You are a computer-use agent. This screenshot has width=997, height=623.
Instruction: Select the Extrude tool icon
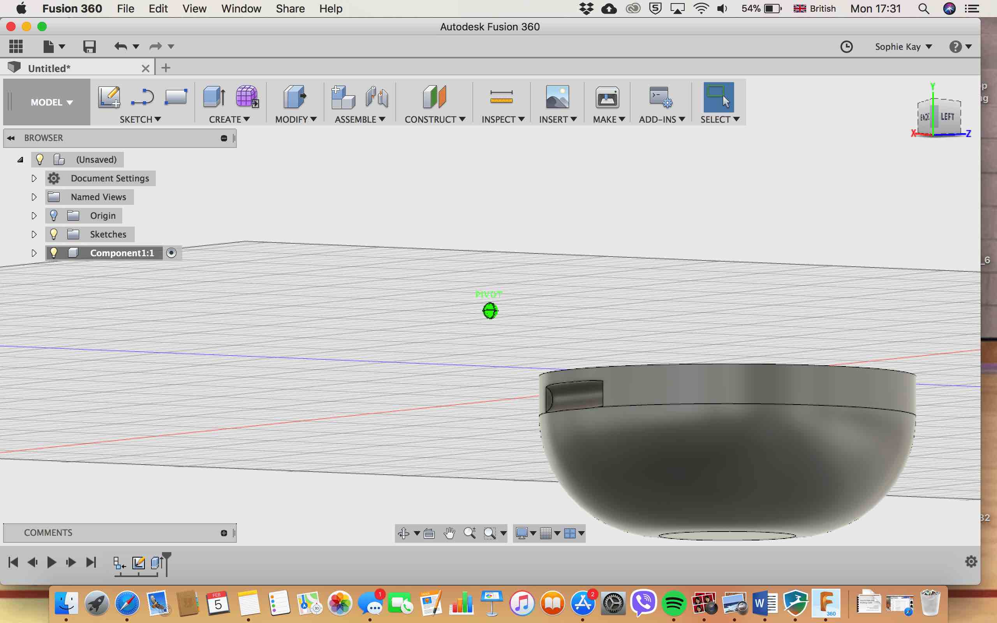tap(214, 97)
